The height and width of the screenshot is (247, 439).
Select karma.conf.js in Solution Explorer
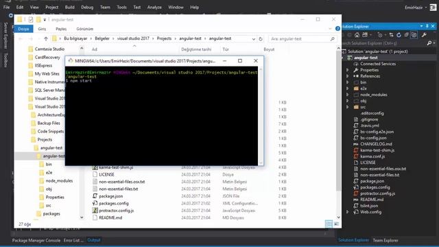click(372, 156)
